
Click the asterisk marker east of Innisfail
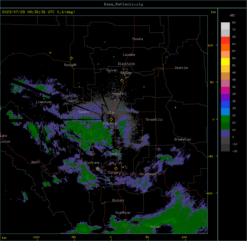[144, 87]
